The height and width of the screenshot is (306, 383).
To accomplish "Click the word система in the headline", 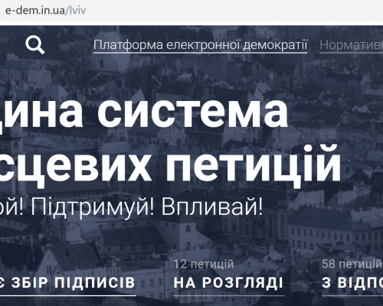I will (x=193, y=113).
